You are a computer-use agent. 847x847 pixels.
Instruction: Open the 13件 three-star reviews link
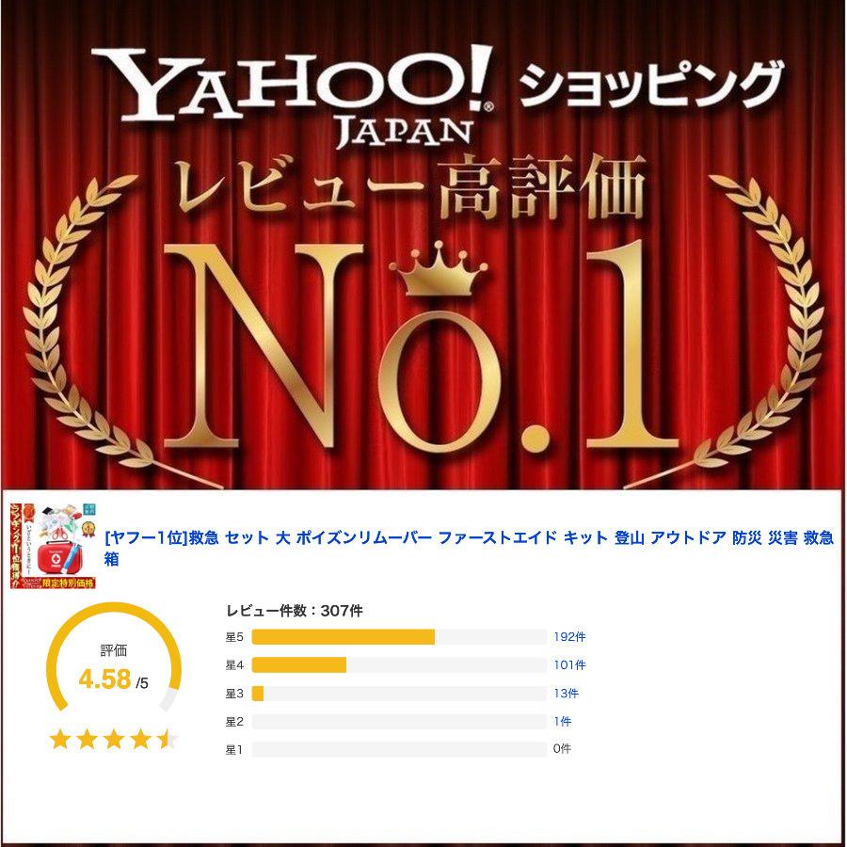point(566,693)
